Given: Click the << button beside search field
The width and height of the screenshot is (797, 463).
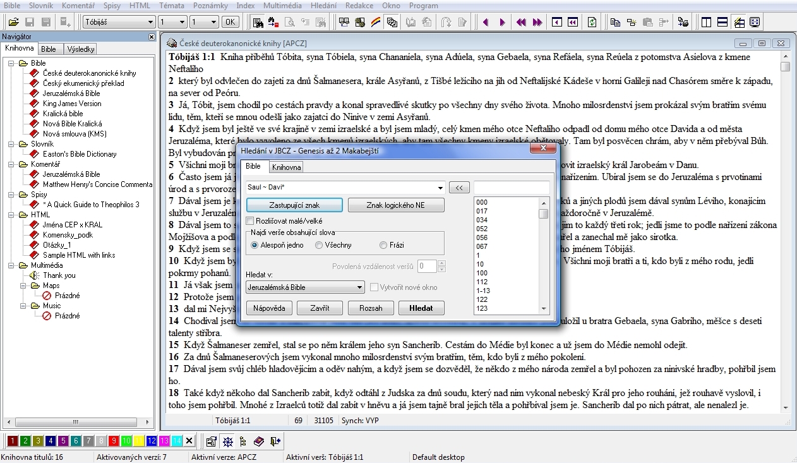Looking at the screenshot, I should tap(459, 188).
